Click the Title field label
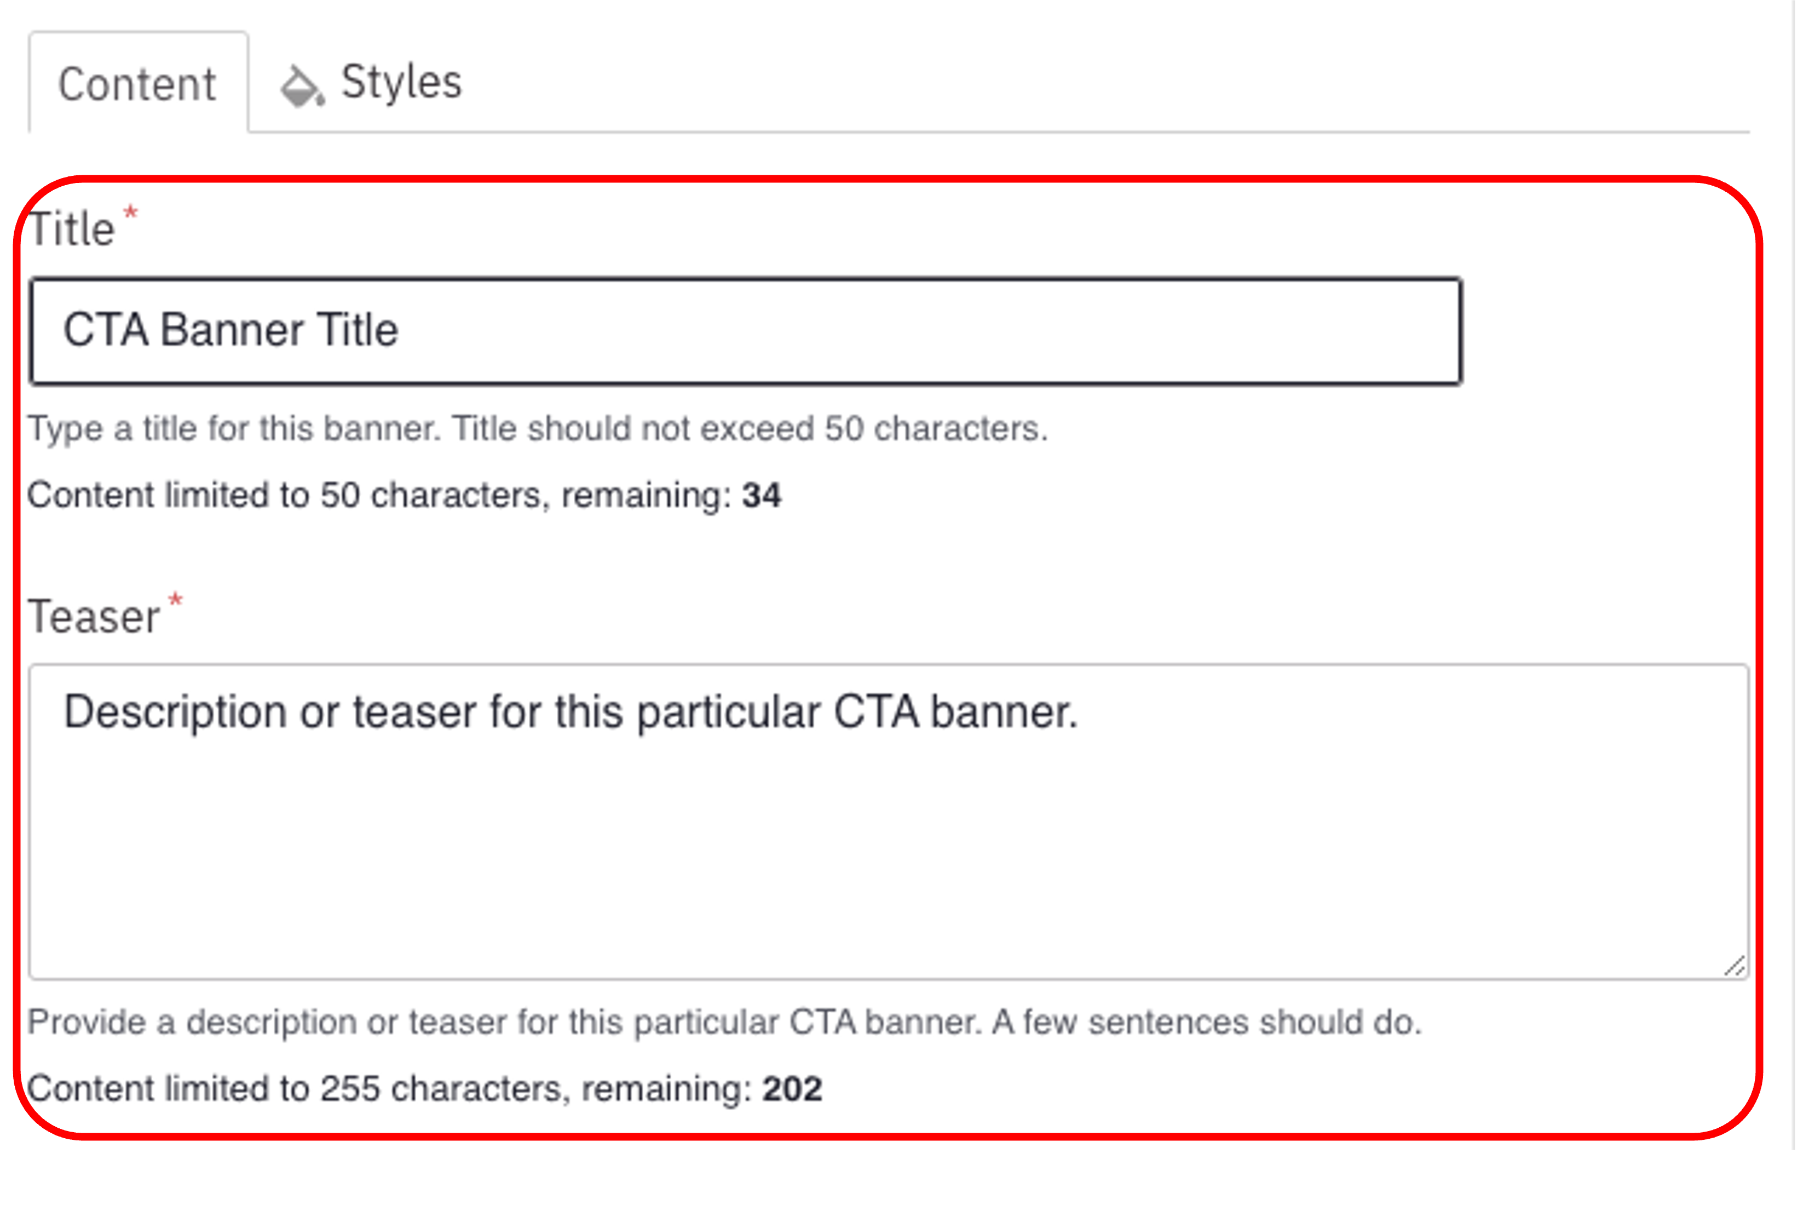The image size is (1809, 1205). tap(71, 230)
